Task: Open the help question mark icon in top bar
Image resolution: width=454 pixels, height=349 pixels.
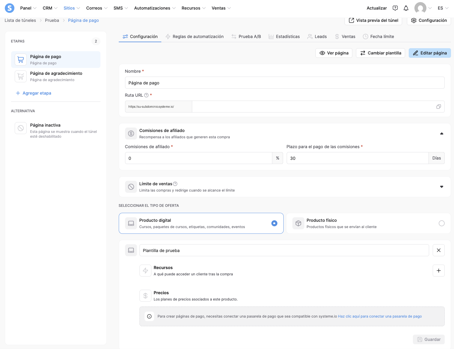Action: pyautogui.click(x=395, y=8)
